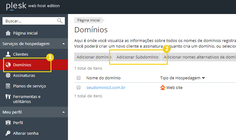Viewport: 236px width, 140px height.
Task: Open seudominio3.com.br domain link
Action: coord(106,87)
